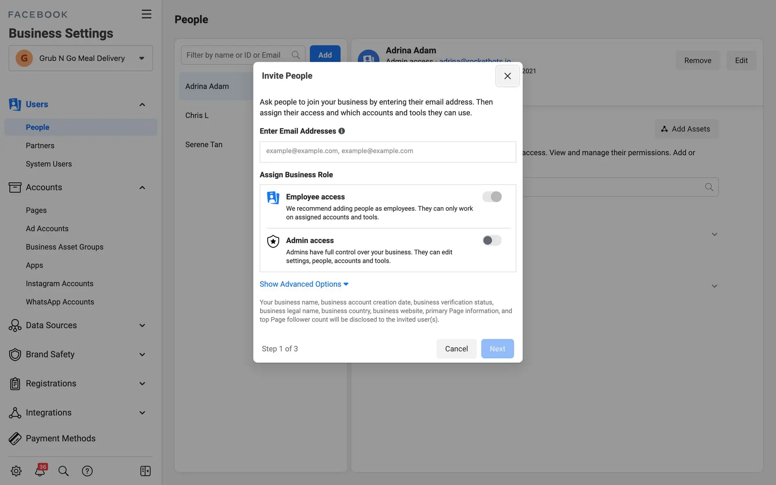Viewport: 776px width, 485px height.
Task: Open People in the sidebar
Action: click(x=81, y=127)
